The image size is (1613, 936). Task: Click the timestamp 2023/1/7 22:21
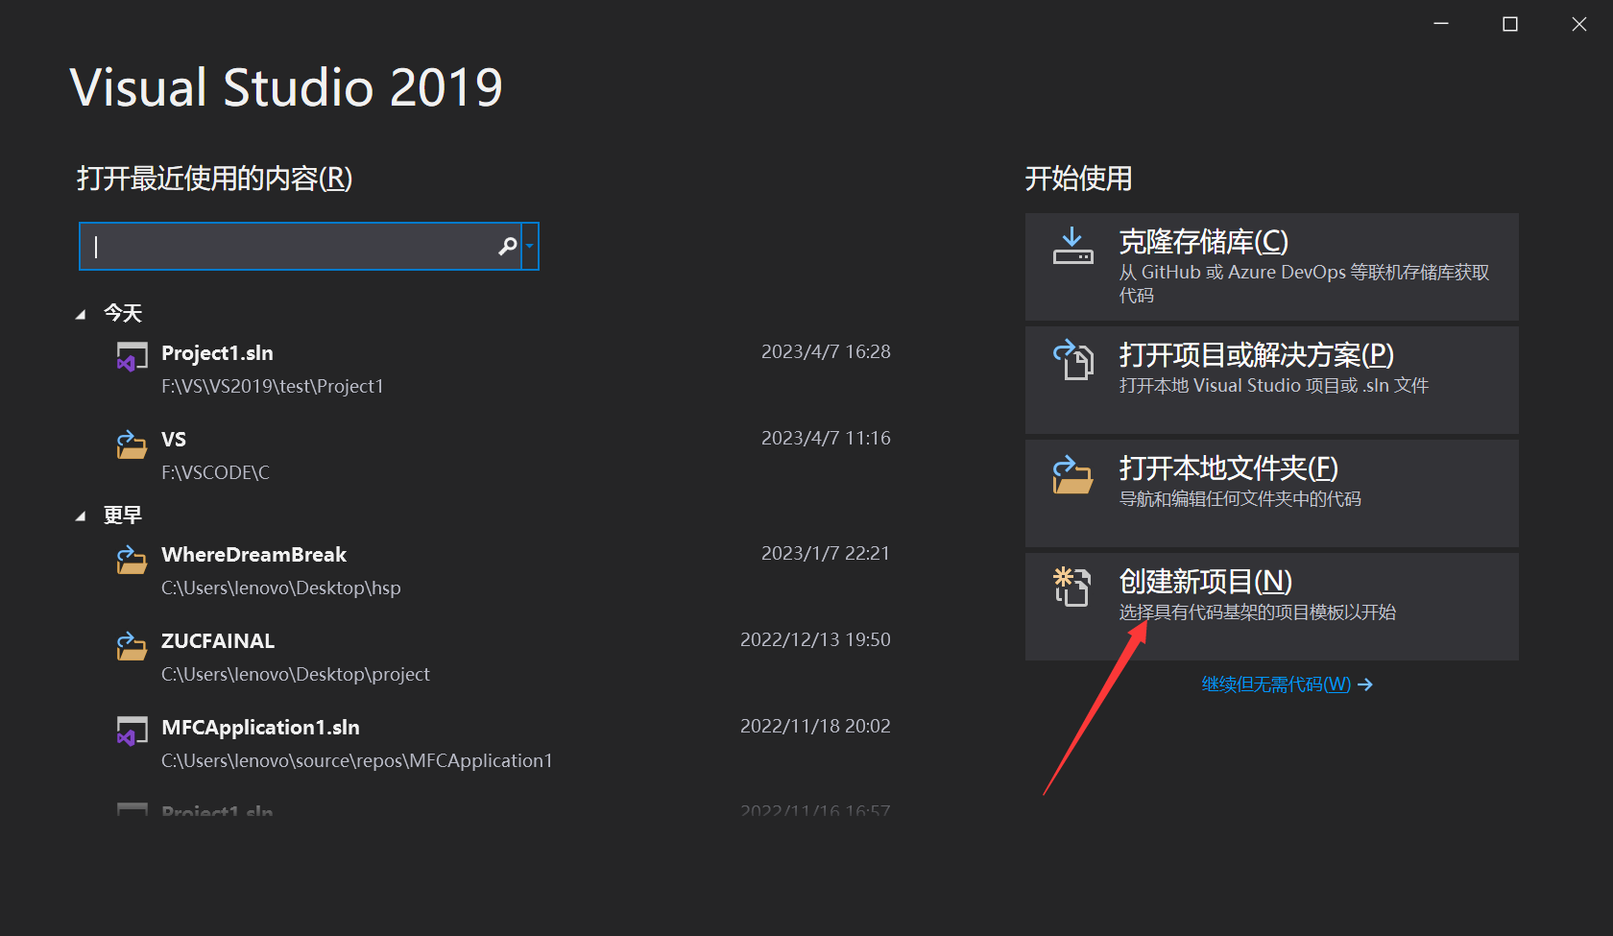pos(826,554)
